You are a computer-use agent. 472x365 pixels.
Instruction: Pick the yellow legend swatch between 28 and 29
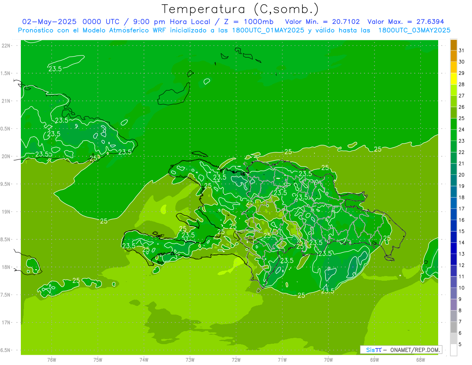[454, 79]
